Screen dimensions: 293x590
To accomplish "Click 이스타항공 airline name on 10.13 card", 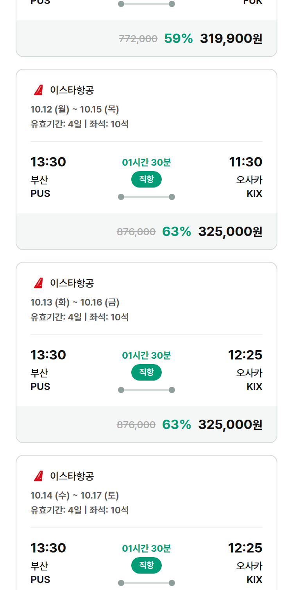I will pyautogui.click(x=72, y=283).
